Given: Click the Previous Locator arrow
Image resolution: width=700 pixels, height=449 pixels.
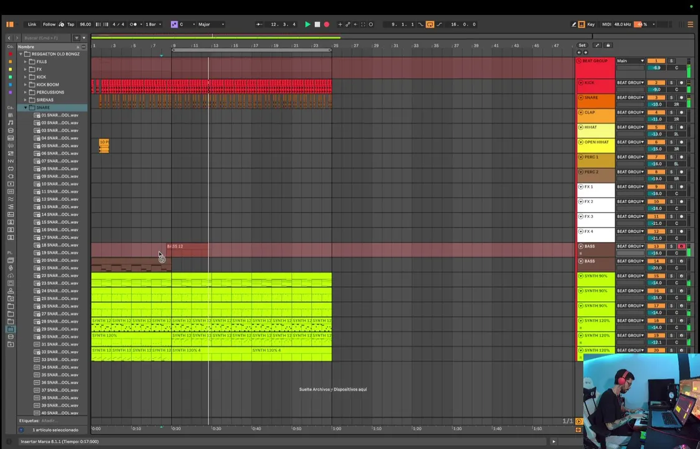Looking at the screenshot, I should (x=580, y=52).
